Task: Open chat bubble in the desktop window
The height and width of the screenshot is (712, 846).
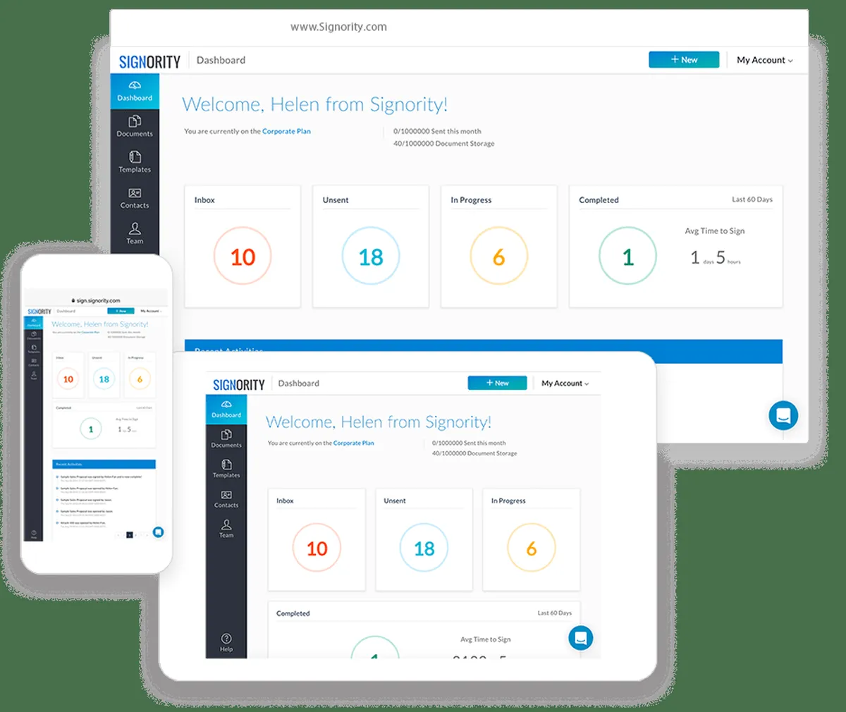Action: [783, 416]
